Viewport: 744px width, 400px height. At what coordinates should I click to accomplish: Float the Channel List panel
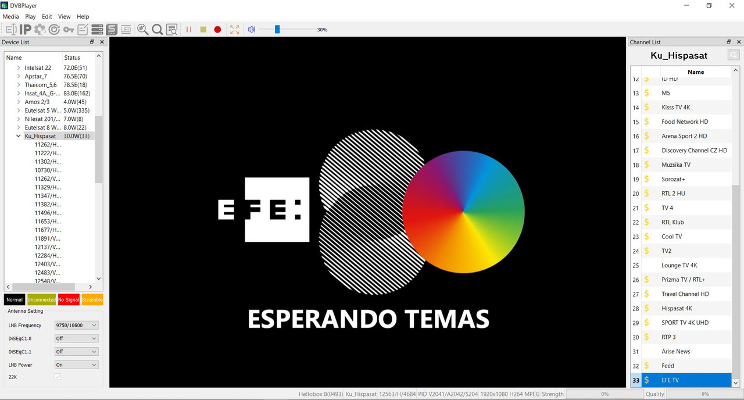pos(729,42)
